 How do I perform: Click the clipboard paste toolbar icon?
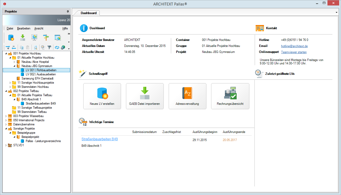pyautogui.click(x=28, y=47)
